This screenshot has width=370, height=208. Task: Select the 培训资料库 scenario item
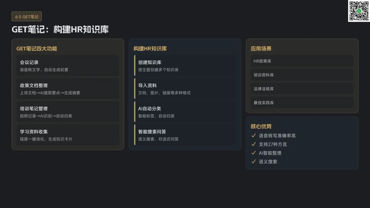(x=302, y=75)
